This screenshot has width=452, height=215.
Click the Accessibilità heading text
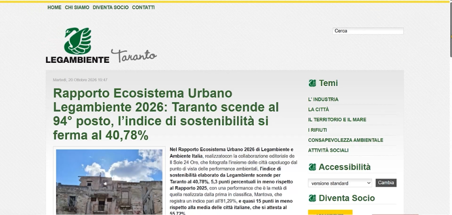tap(345, 167)
